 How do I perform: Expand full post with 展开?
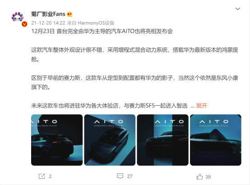point(202,106)
